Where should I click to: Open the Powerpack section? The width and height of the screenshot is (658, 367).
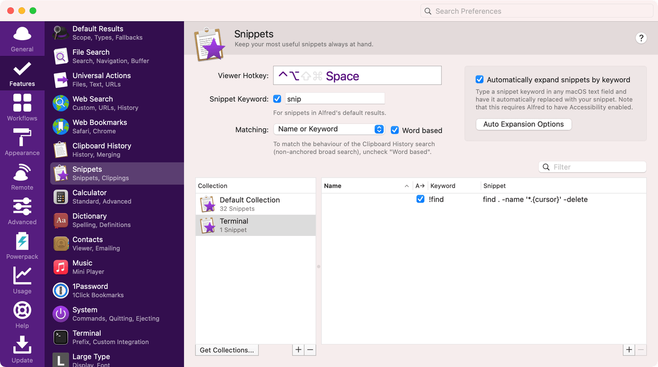22,246
